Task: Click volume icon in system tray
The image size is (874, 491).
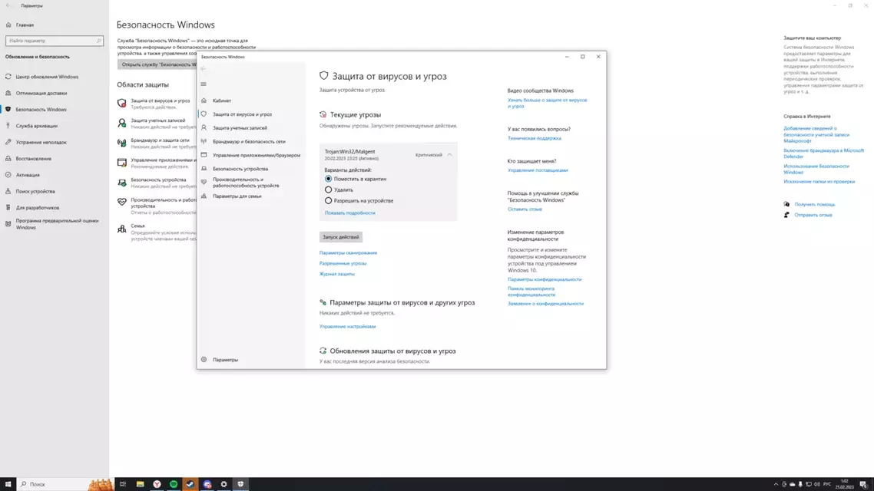Action: 816,484
